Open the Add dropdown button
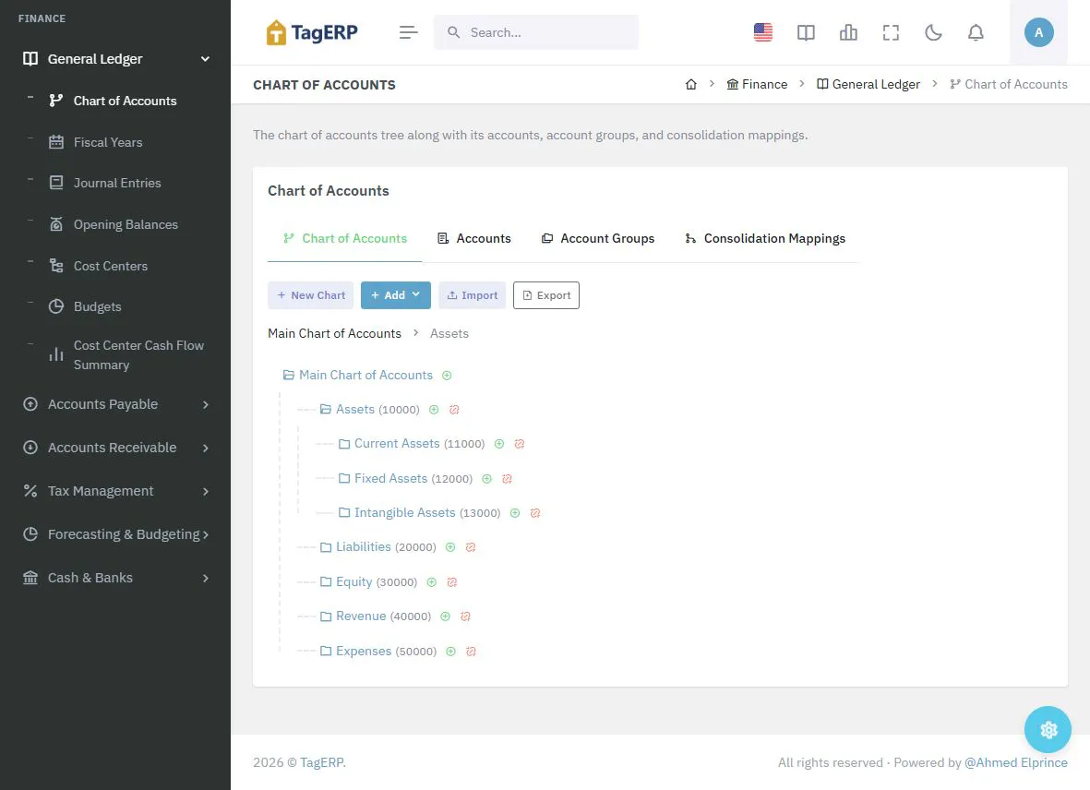This screenshot has width=1090, height=790. [x=396, y=295]
